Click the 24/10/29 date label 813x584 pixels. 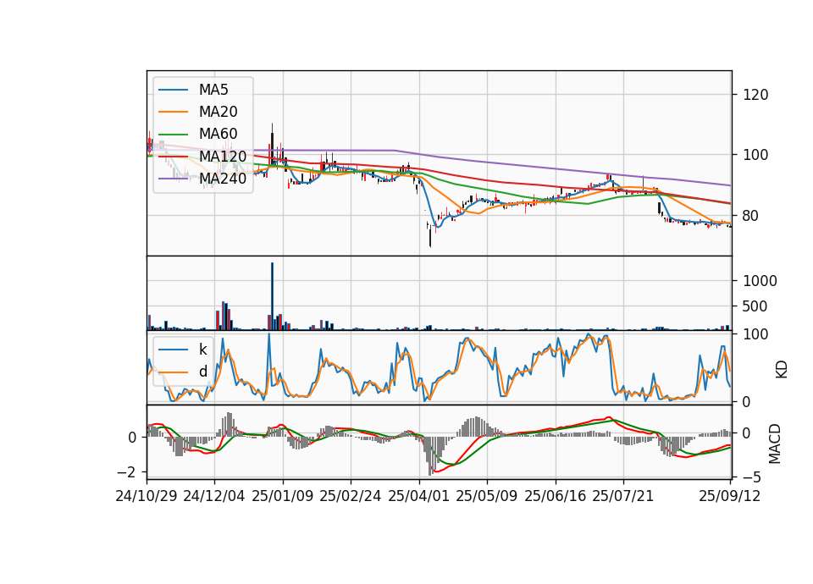click(x=147, y=497)
